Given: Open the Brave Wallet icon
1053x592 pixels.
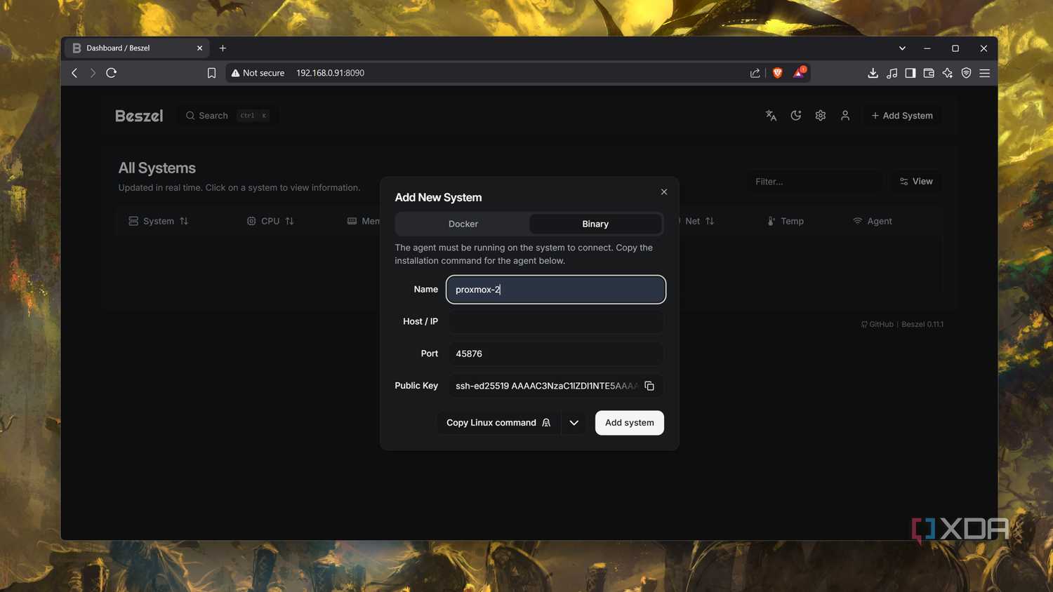Looking at the screenshot, I should click(x=929, y=73).
